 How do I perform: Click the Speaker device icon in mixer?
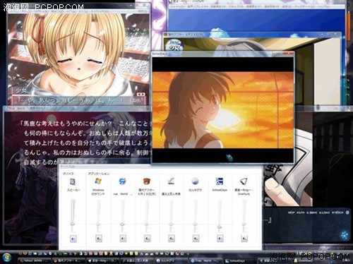[x=73, y=181]
